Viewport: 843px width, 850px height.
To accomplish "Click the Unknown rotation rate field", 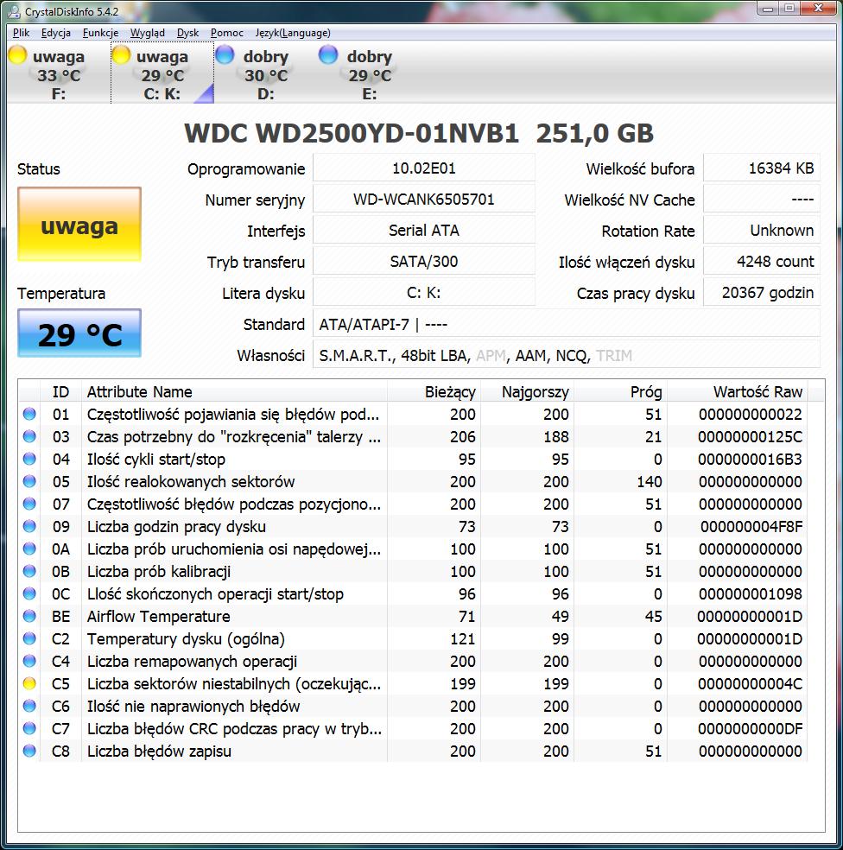I will coord(762,231).
